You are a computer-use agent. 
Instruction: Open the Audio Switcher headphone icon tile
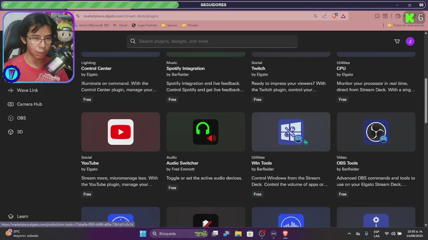[206, 132]
